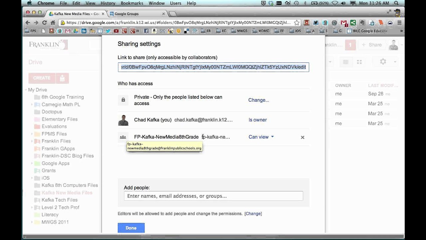
Task: Switch to Kafka New Media Files tab
Action: 76,14
